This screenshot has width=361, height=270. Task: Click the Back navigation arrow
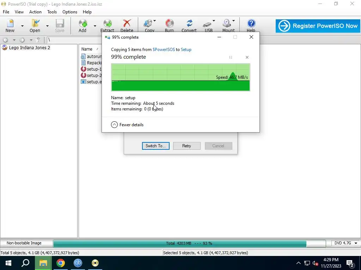[6, 40]
